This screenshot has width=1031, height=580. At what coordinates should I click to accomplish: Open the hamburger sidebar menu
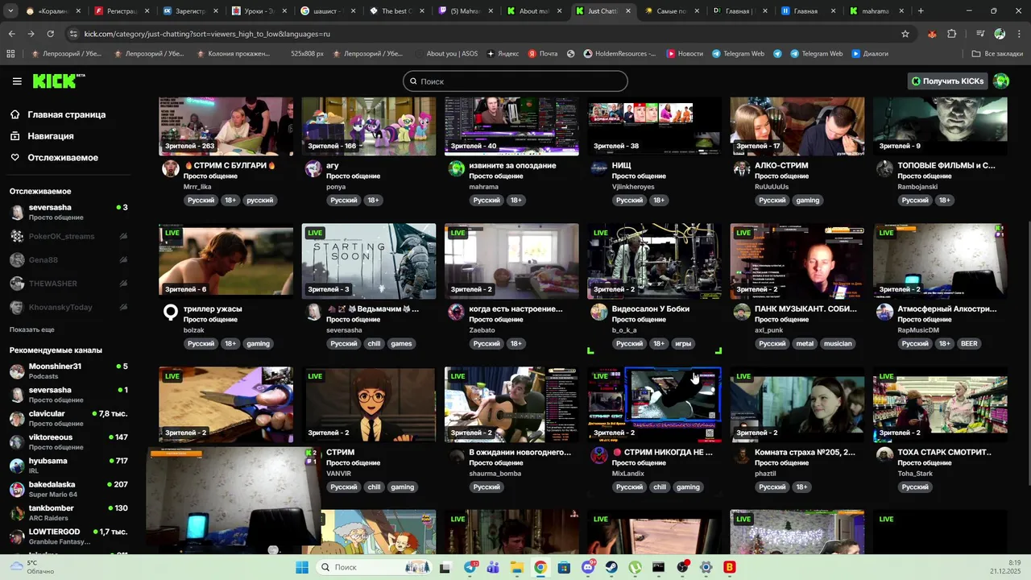tap(17, 81)
